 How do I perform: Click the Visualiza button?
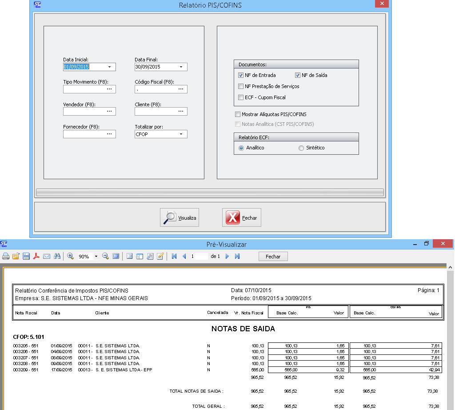coord(180,218)
